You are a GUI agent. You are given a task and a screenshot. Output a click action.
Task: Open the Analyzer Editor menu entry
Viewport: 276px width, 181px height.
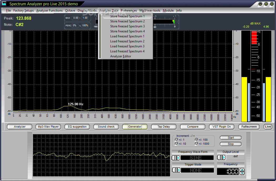127,56
